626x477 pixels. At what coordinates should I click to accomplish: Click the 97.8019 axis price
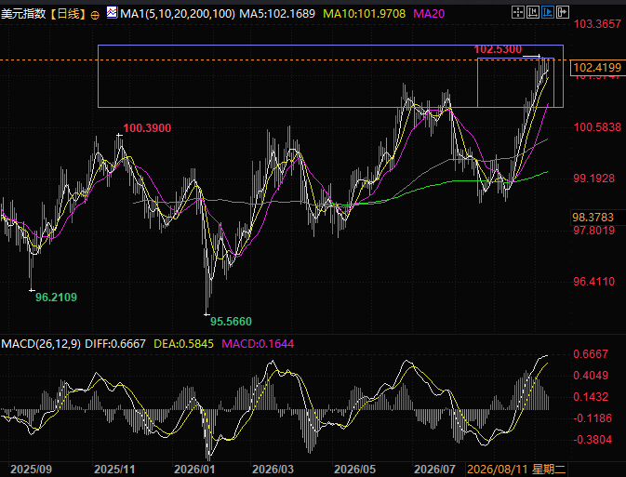(x=594, y=231)
